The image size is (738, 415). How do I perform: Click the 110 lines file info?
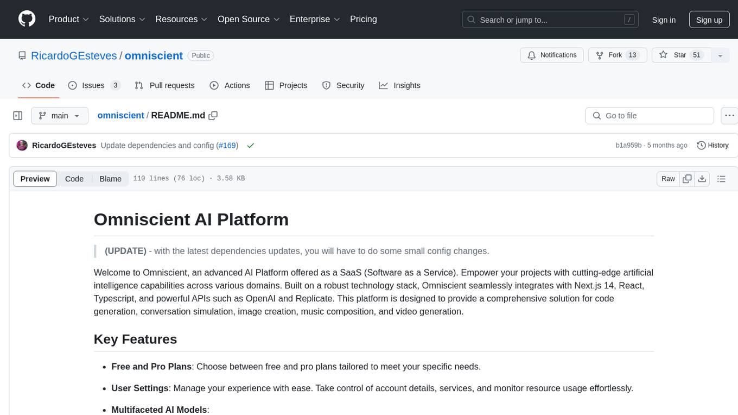189,179
